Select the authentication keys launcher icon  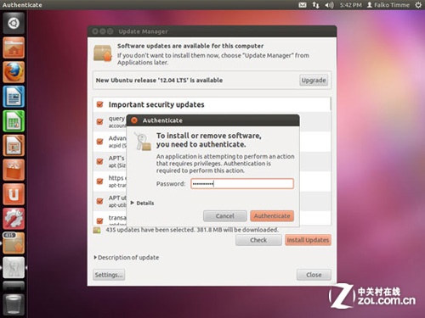click(x=14, y=267)
